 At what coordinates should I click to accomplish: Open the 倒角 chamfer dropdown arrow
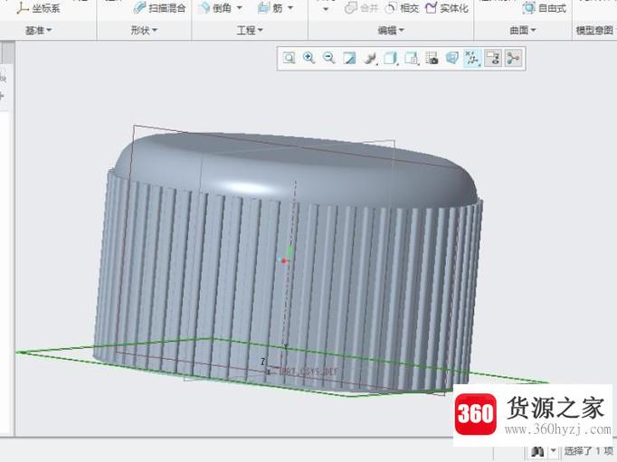[x=239, y=8]
